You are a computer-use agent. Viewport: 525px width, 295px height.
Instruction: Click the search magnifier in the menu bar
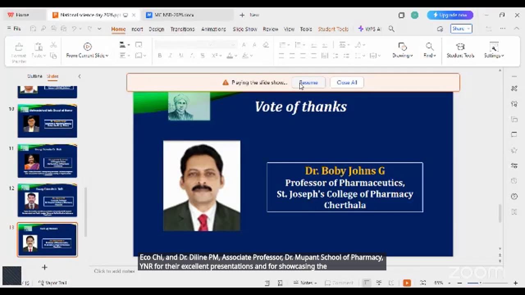(391, 29)
